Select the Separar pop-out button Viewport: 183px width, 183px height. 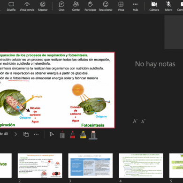tap(43, 7)
